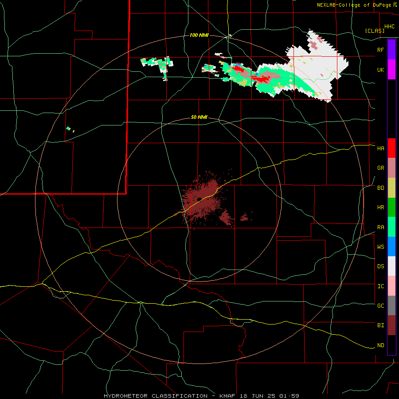Screen dimensions: 399x399
Task: Click the [CLAS] legend header
Action: [x=375, y=31]
